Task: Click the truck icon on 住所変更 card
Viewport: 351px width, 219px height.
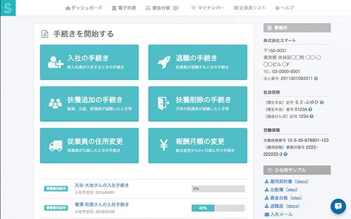Action: click(x=55, y=146)
